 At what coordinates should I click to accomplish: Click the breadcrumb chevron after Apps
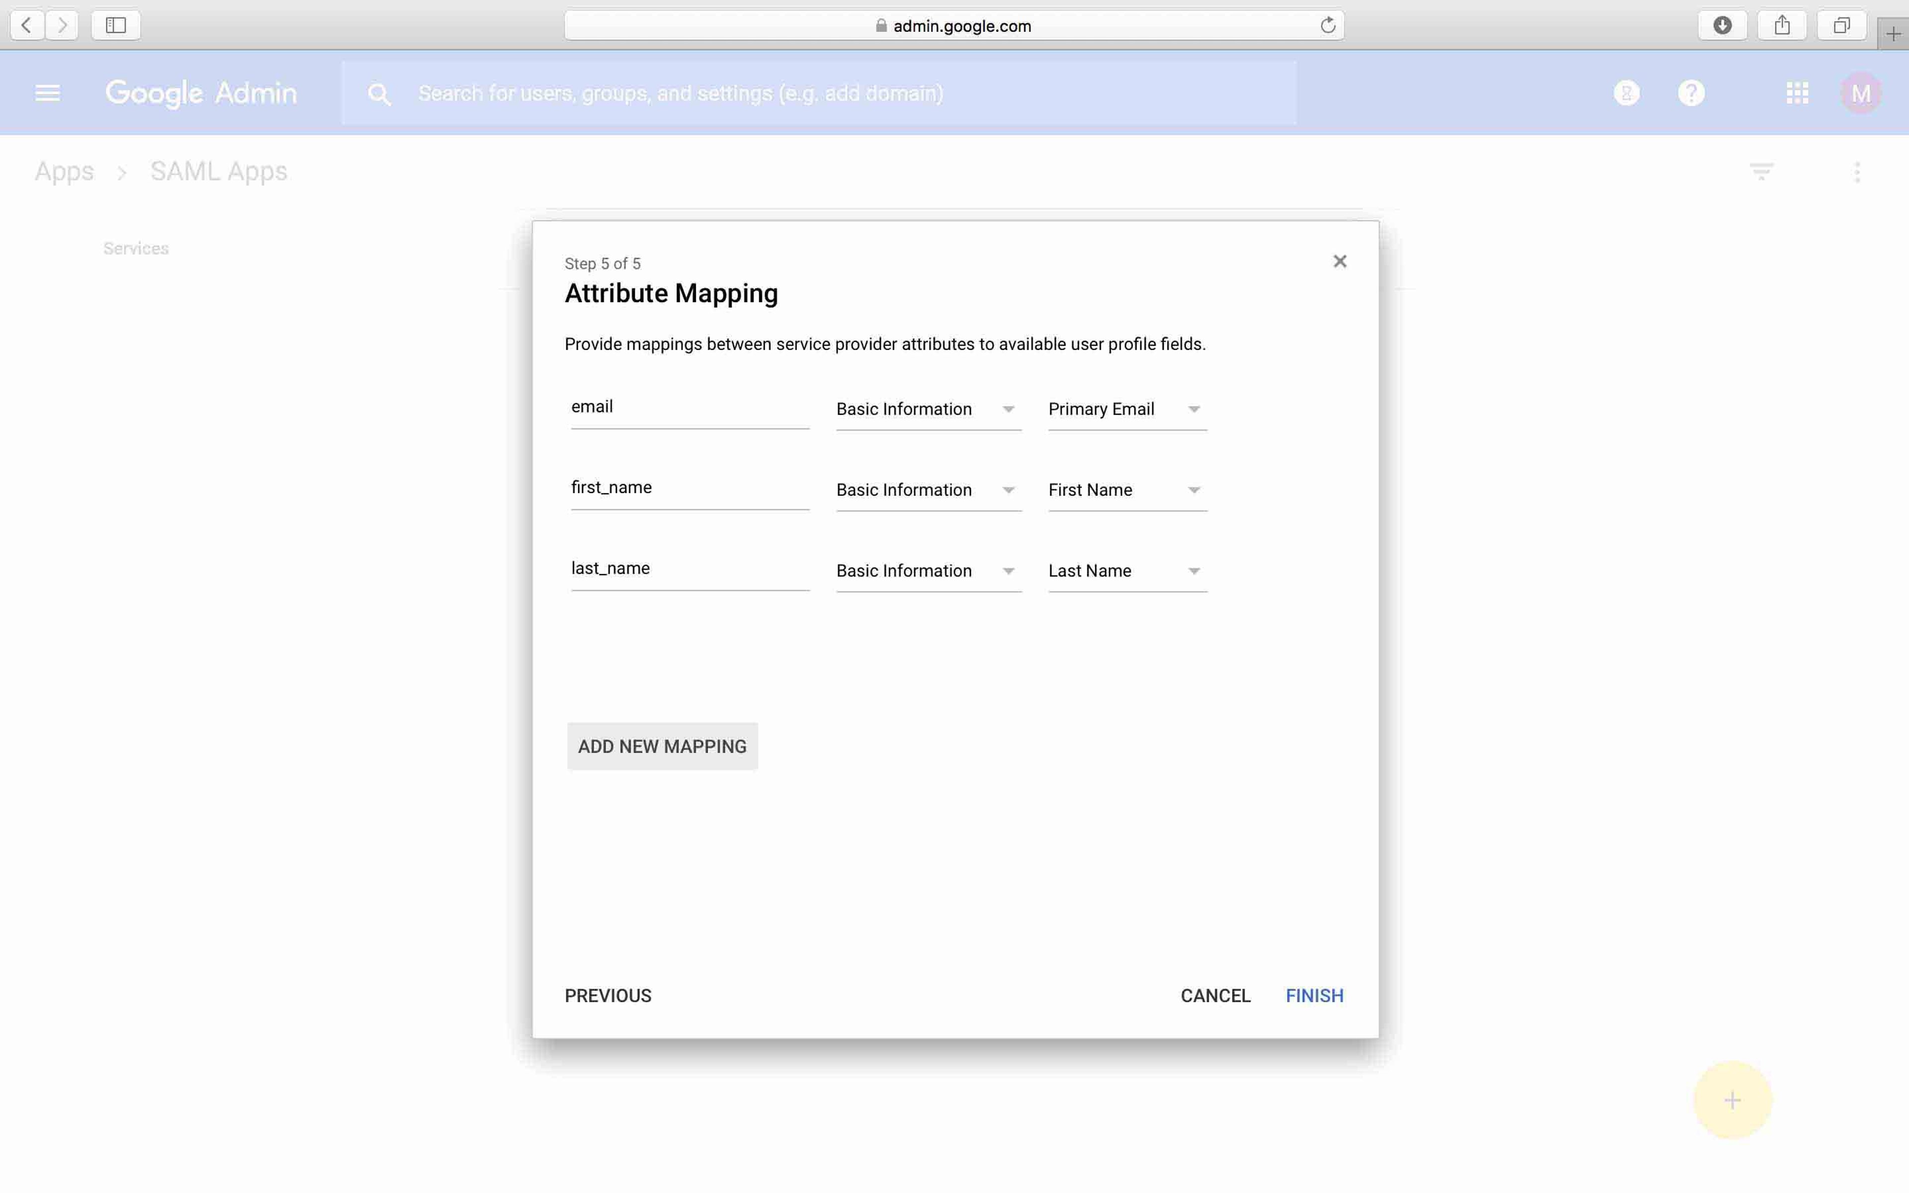pyautogui.click(x=121, y=173)
